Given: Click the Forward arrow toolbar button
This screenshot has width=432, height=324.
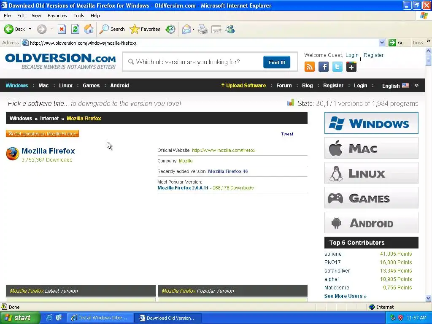Looking at the screenshot, I should tap(42, 29).
